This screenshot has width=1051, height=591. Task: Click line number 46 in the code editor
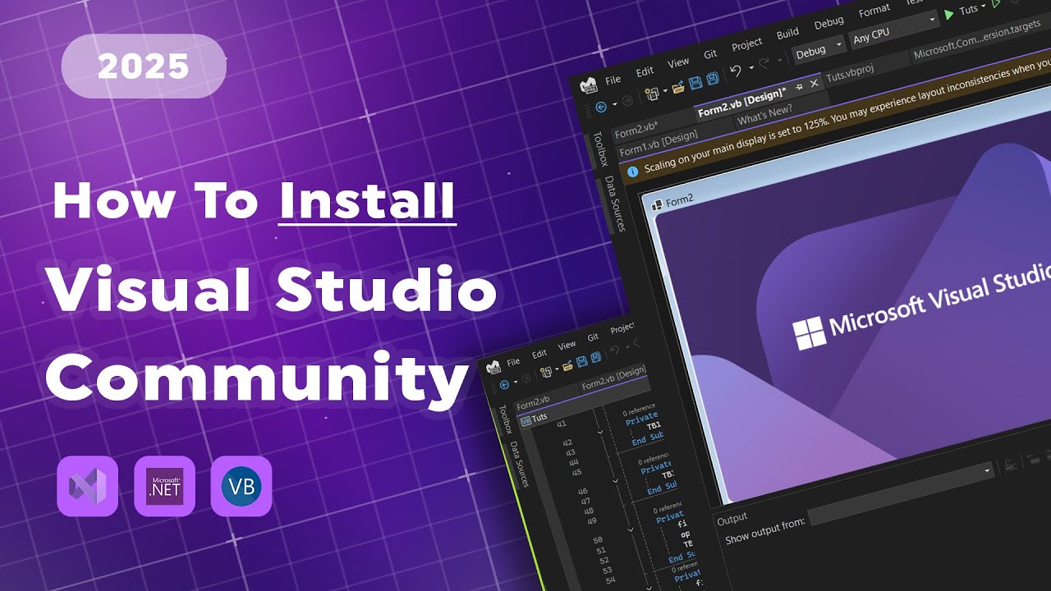[x=582, y=491]
